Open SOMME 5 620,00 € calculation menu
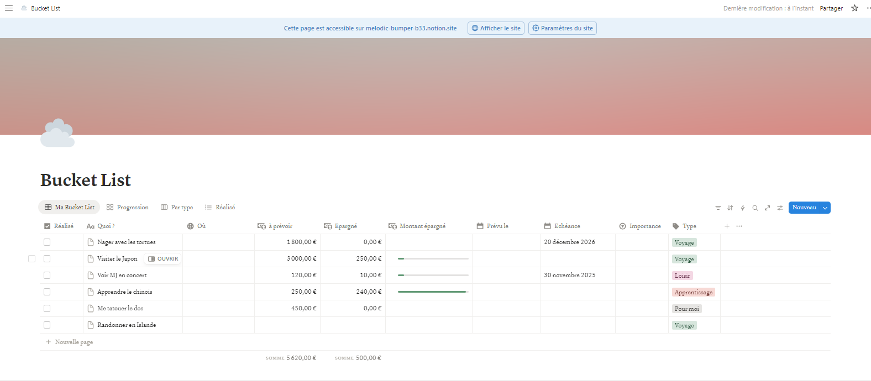 tap(291, 358)
